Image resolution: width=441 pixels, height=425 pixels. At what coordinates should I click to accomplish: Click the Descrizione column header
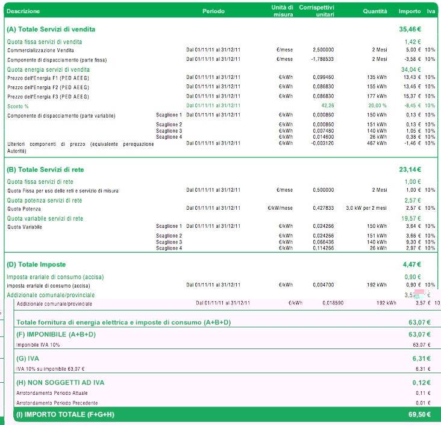click(23, 11)
